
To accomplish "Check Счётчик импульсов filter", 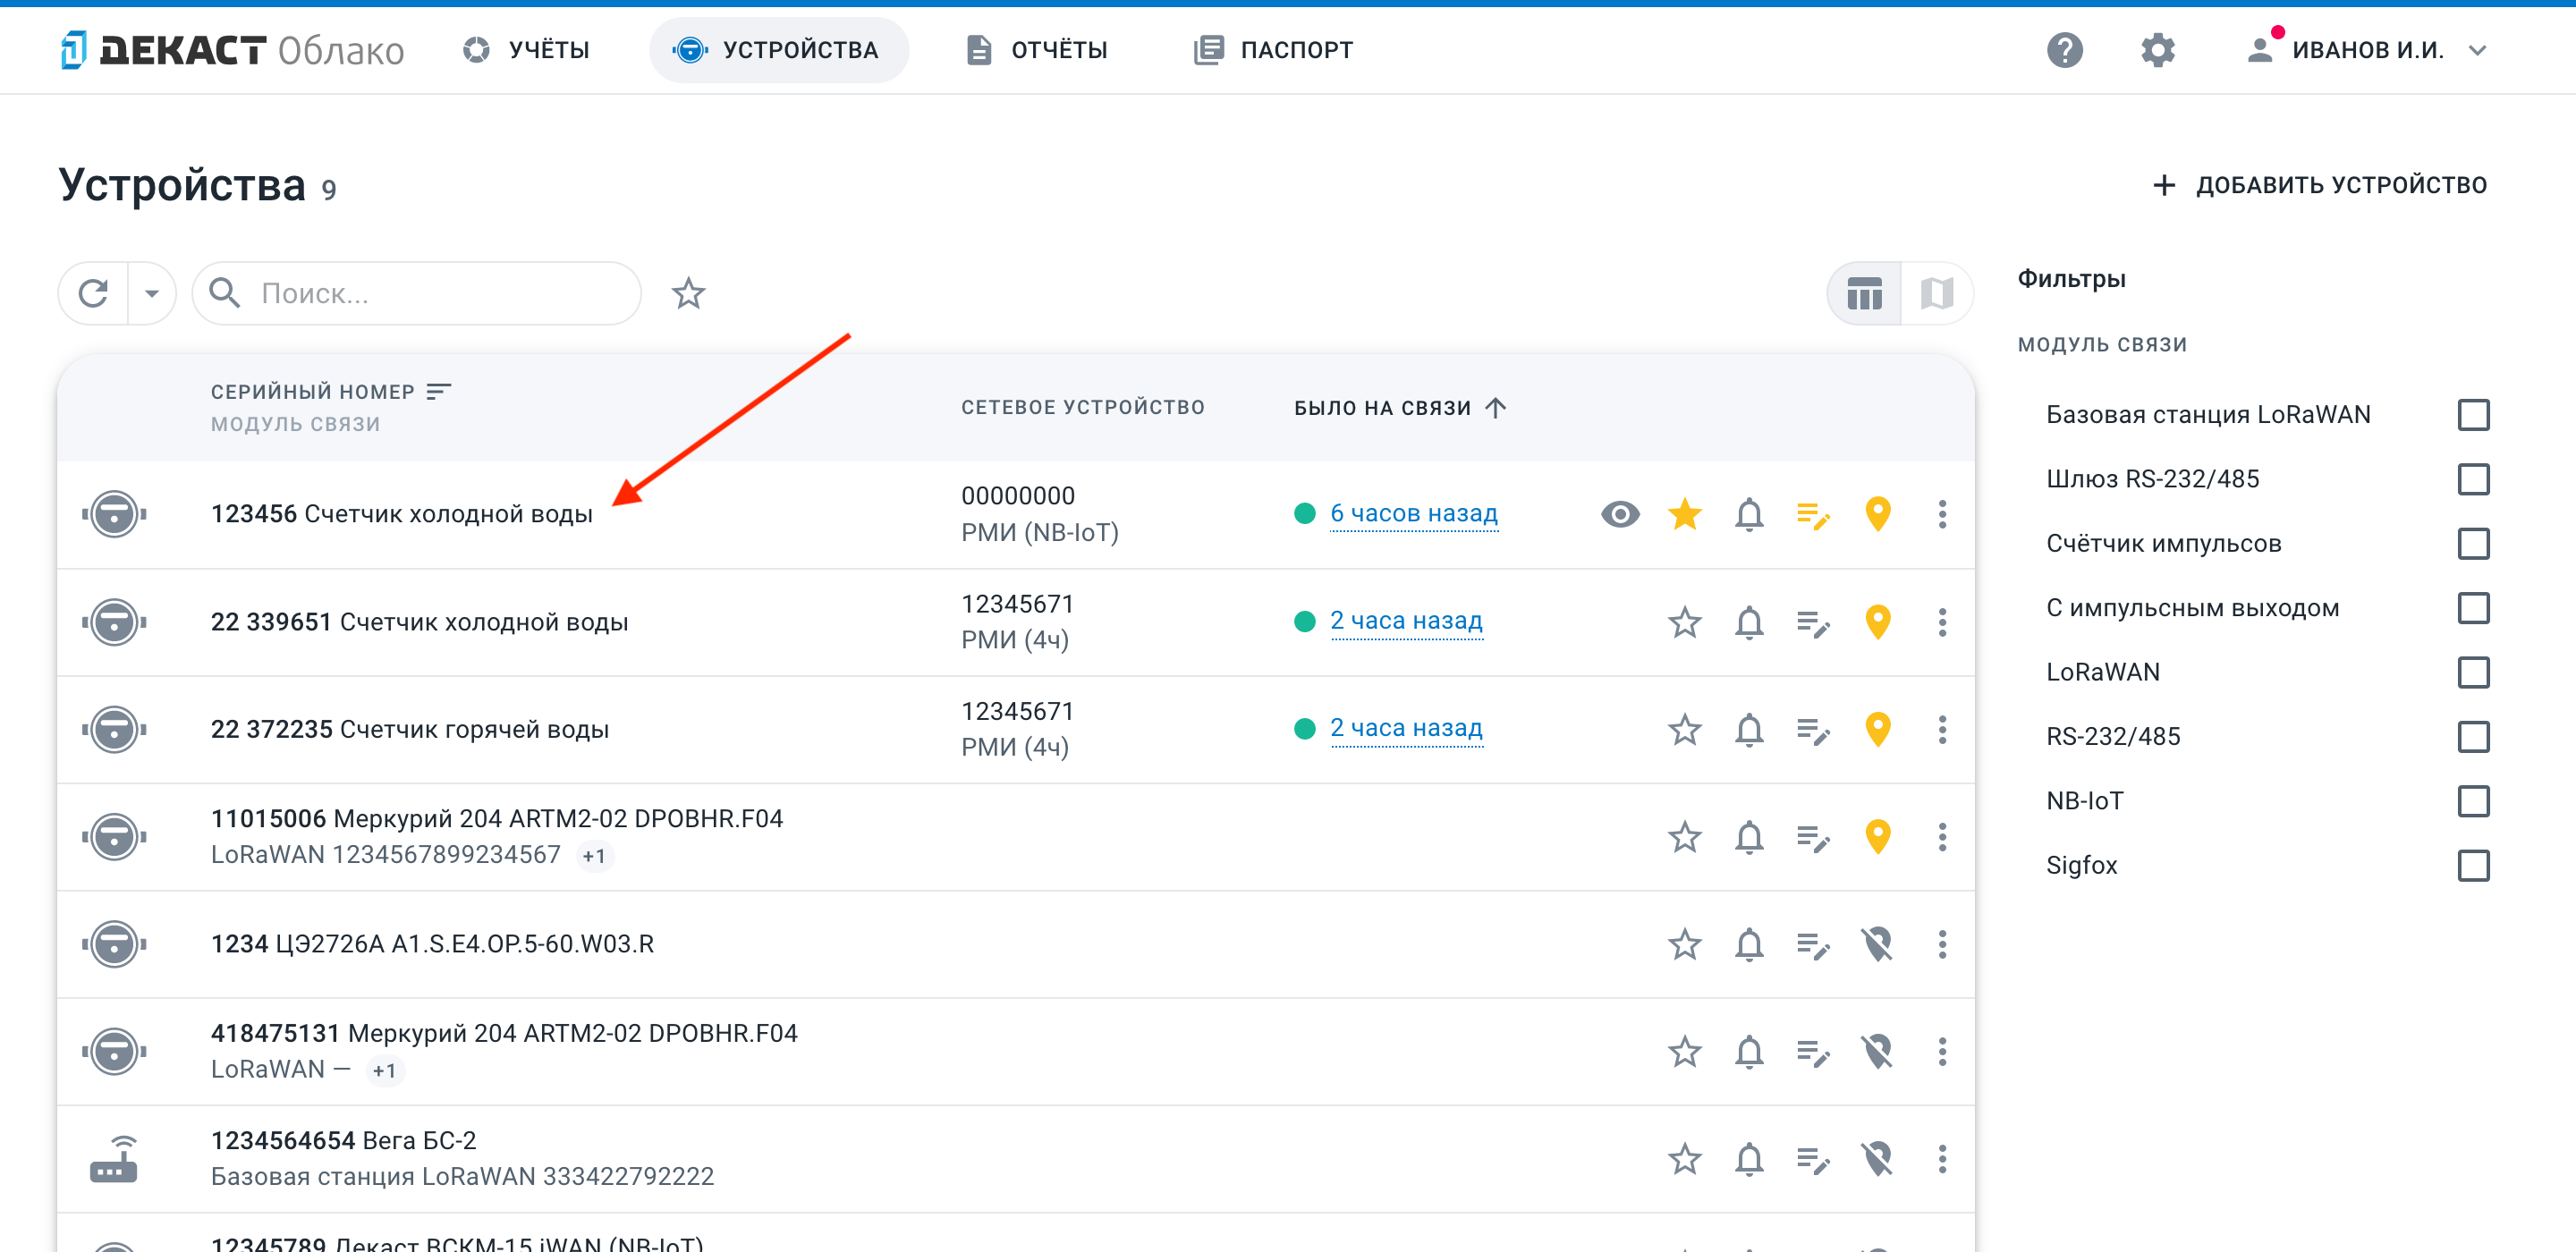I will click(2473, 543).
